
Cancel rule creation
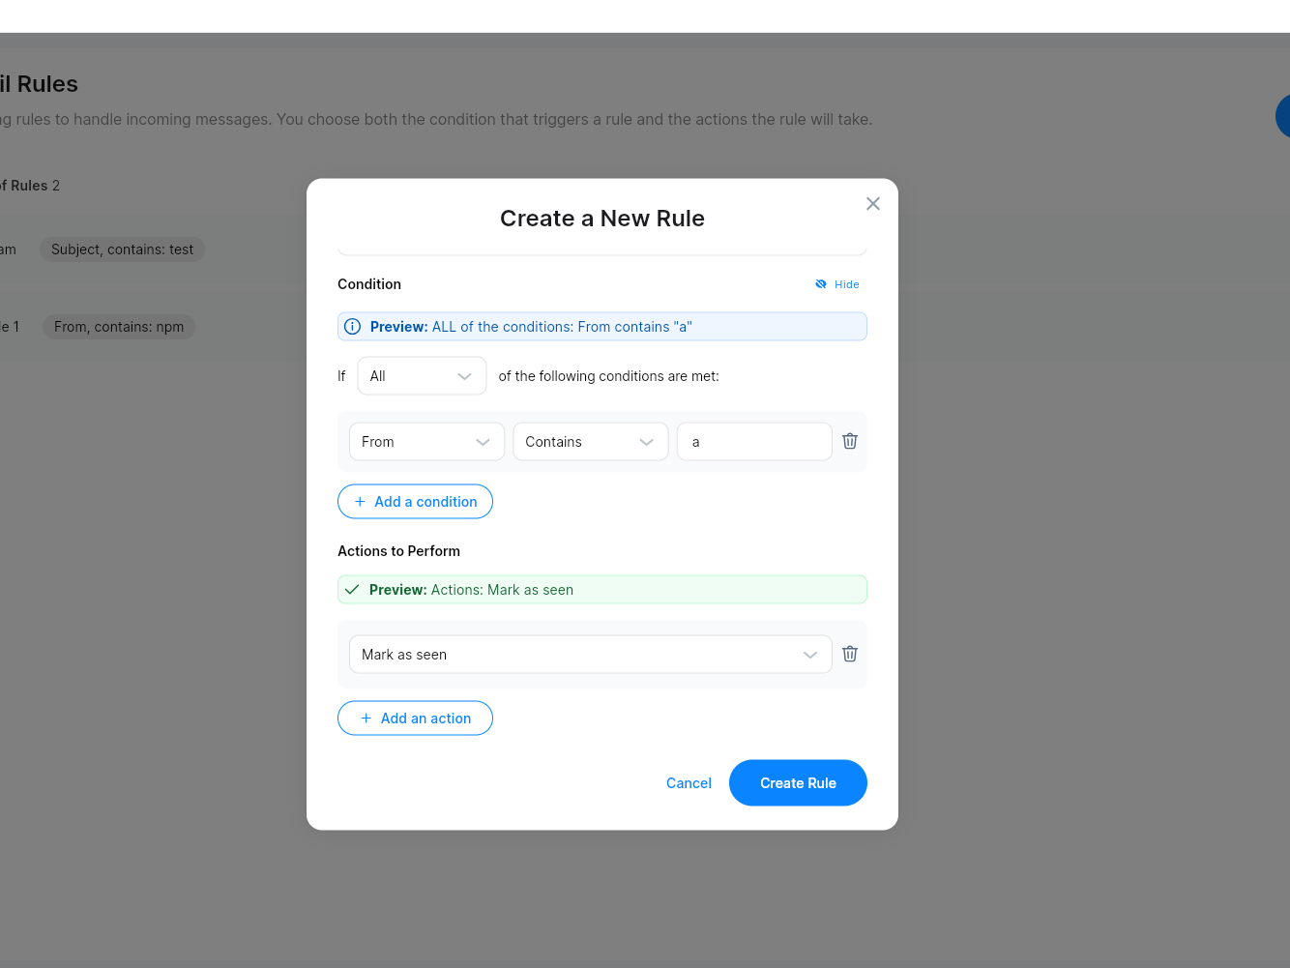click(x=689, y=783)
